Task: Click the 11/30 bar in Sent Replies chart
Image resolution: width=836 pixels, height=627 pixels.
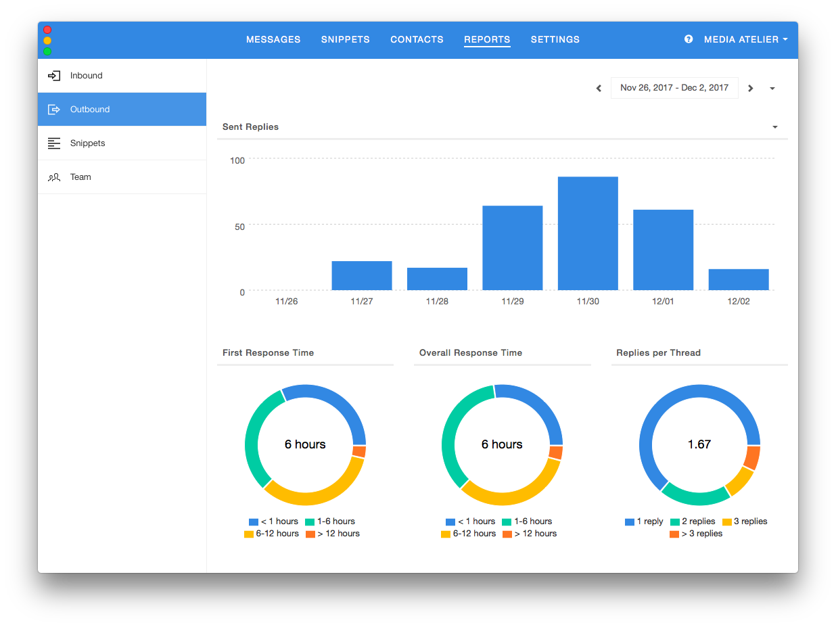Action: (x=588, y=233)
